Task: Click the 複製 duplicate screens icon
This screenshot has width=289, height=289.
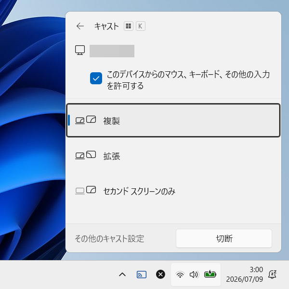Action: pyautogui.click(x=86, y=120)
